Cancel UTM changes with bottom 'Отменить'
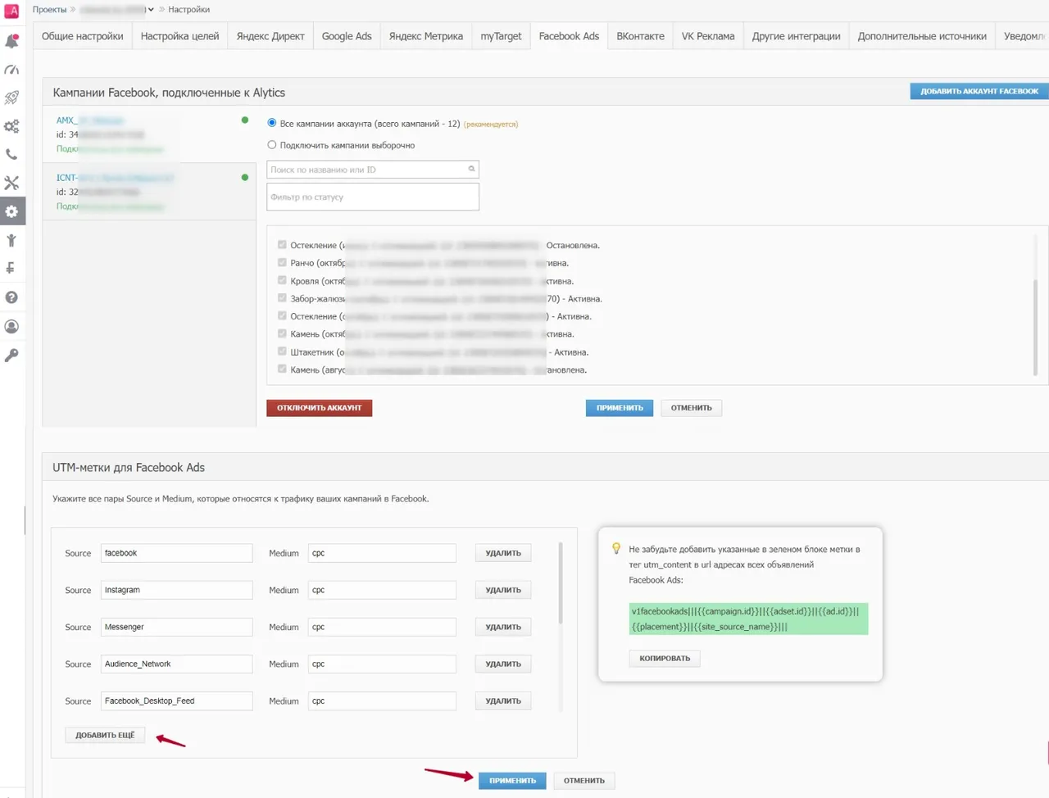The height and width of the screenshot is (798, 1049). [x=584, y=781]
